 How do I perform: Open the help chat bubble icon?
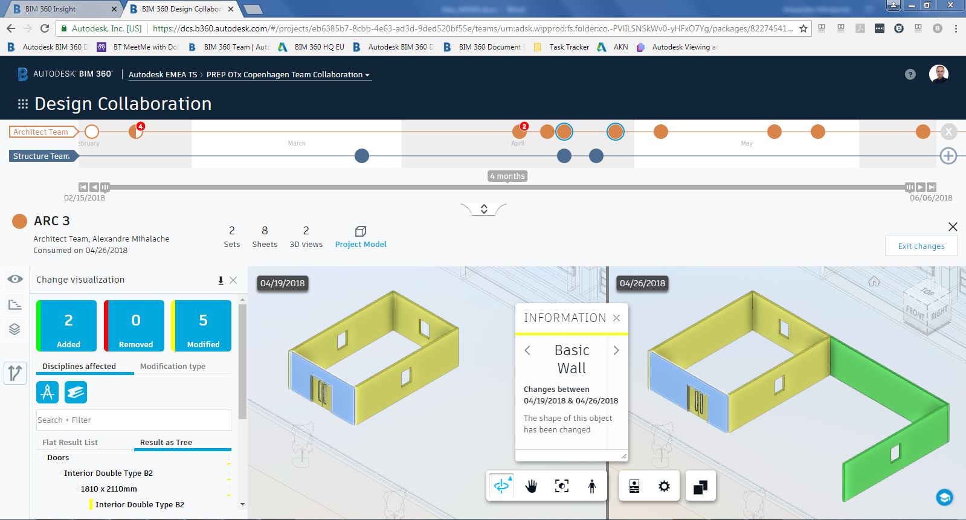coord(944,497)
